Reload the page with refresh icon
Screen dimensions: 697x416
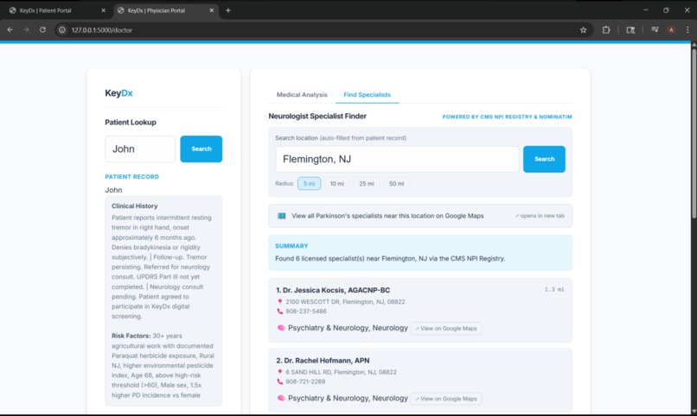coord(42,29)
